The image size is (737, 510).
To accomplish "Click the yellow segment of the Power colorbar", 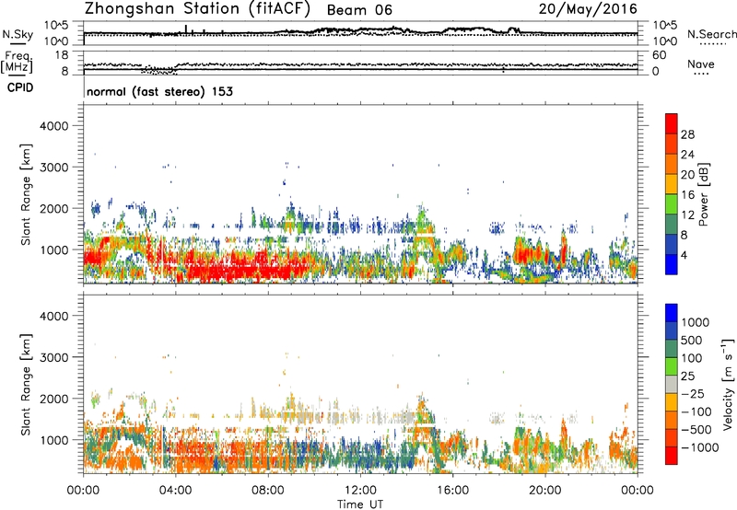I will pyautogui.click(x=672, y=184).
